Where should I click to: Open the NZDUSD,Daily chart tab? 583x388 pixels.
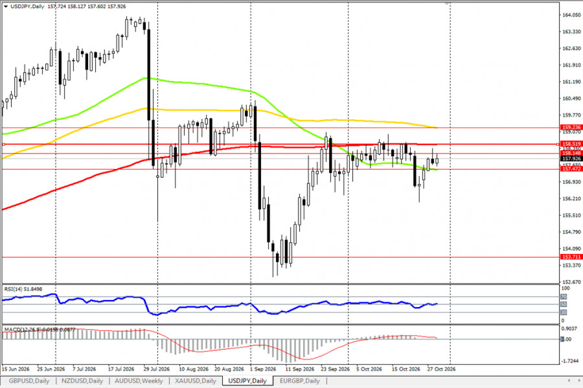(82, 381)
